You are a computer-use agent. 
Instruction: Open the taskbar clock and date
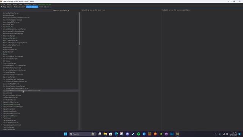pos(234,134)
